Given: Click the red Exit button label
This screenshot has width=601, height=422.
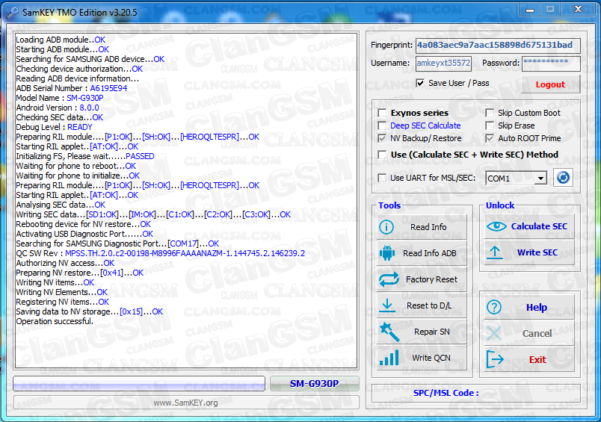Looking at the screenshot, I should click(537, 359).
